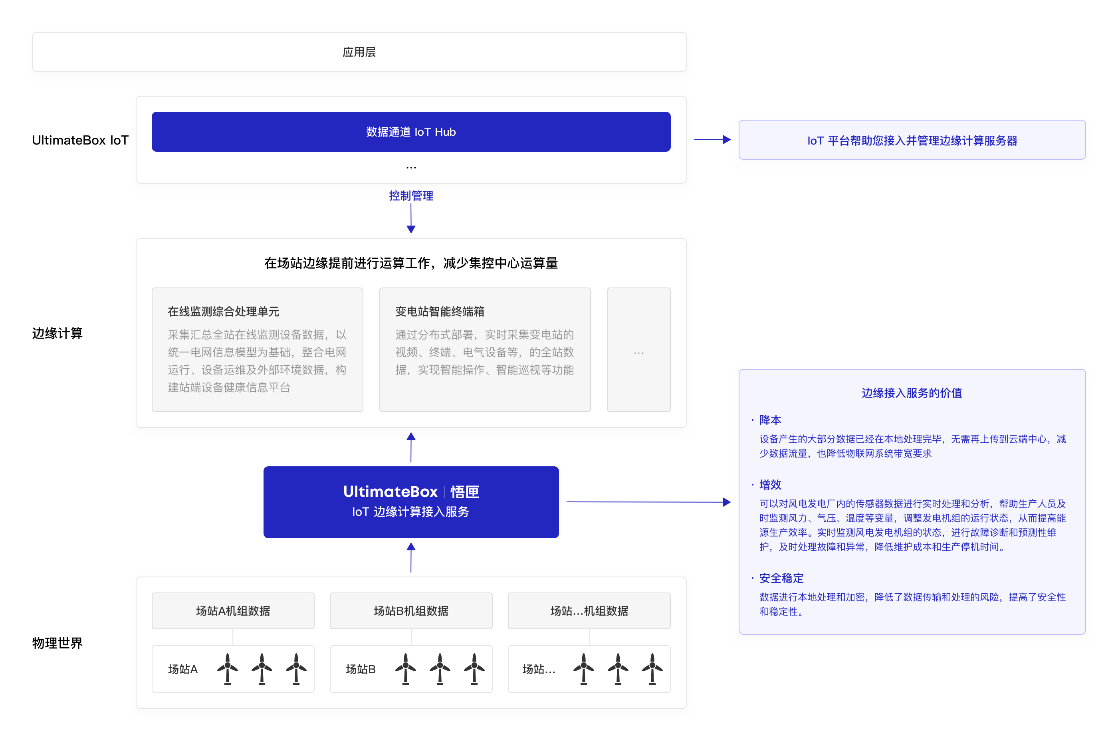1118x741 pixels.
Task: Expand the ellipsis under IoT Hub bar
Action: 410,167
